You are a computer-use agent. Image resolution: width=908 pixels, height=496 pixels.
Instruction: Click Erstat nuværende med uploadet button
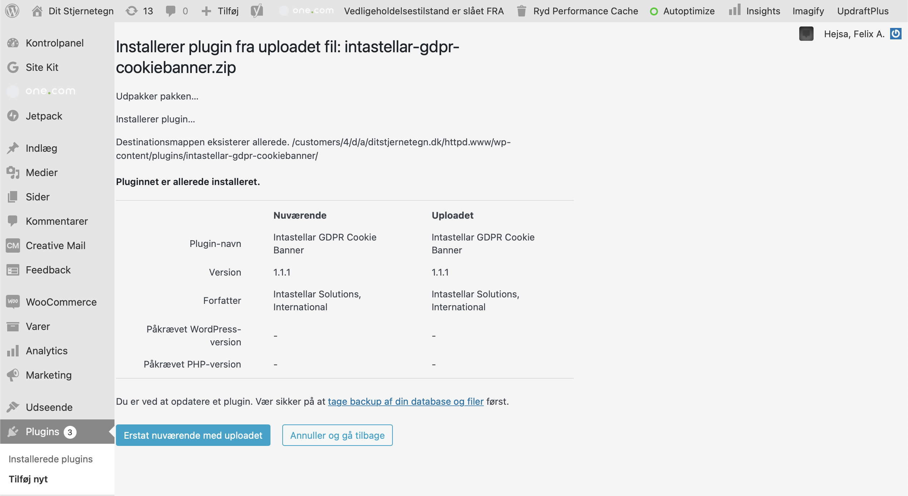(x=193, y=435)
